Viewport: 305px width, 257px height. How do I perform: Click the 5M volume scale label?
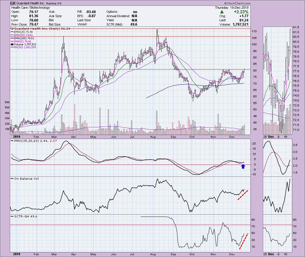[7, 108]
